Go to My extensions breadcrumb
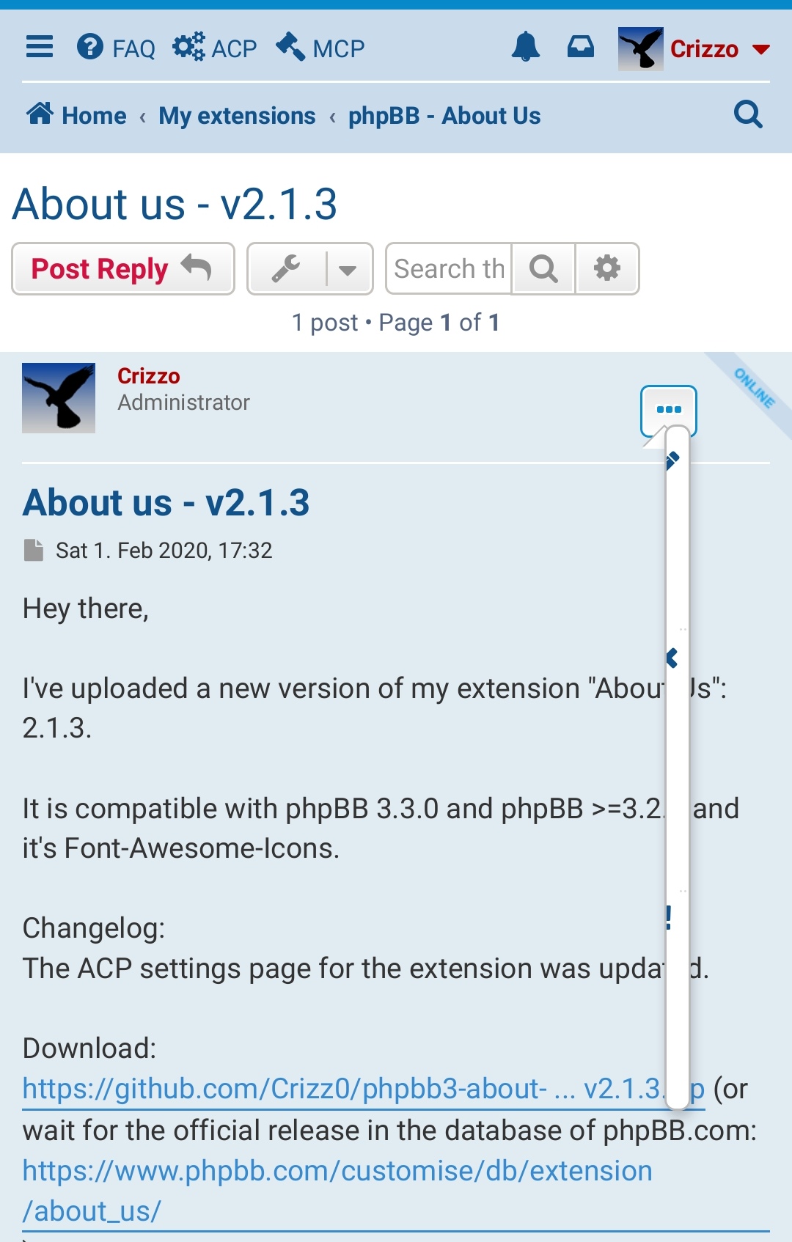Screen dimensions: 792x1242 pyautogui.click(x=237, y=116)
